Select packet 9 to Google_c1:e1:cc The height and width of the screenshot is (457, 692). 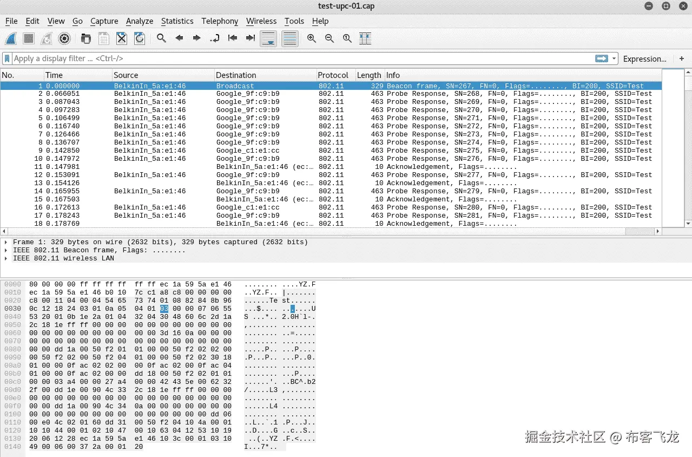tap(331, 151)
